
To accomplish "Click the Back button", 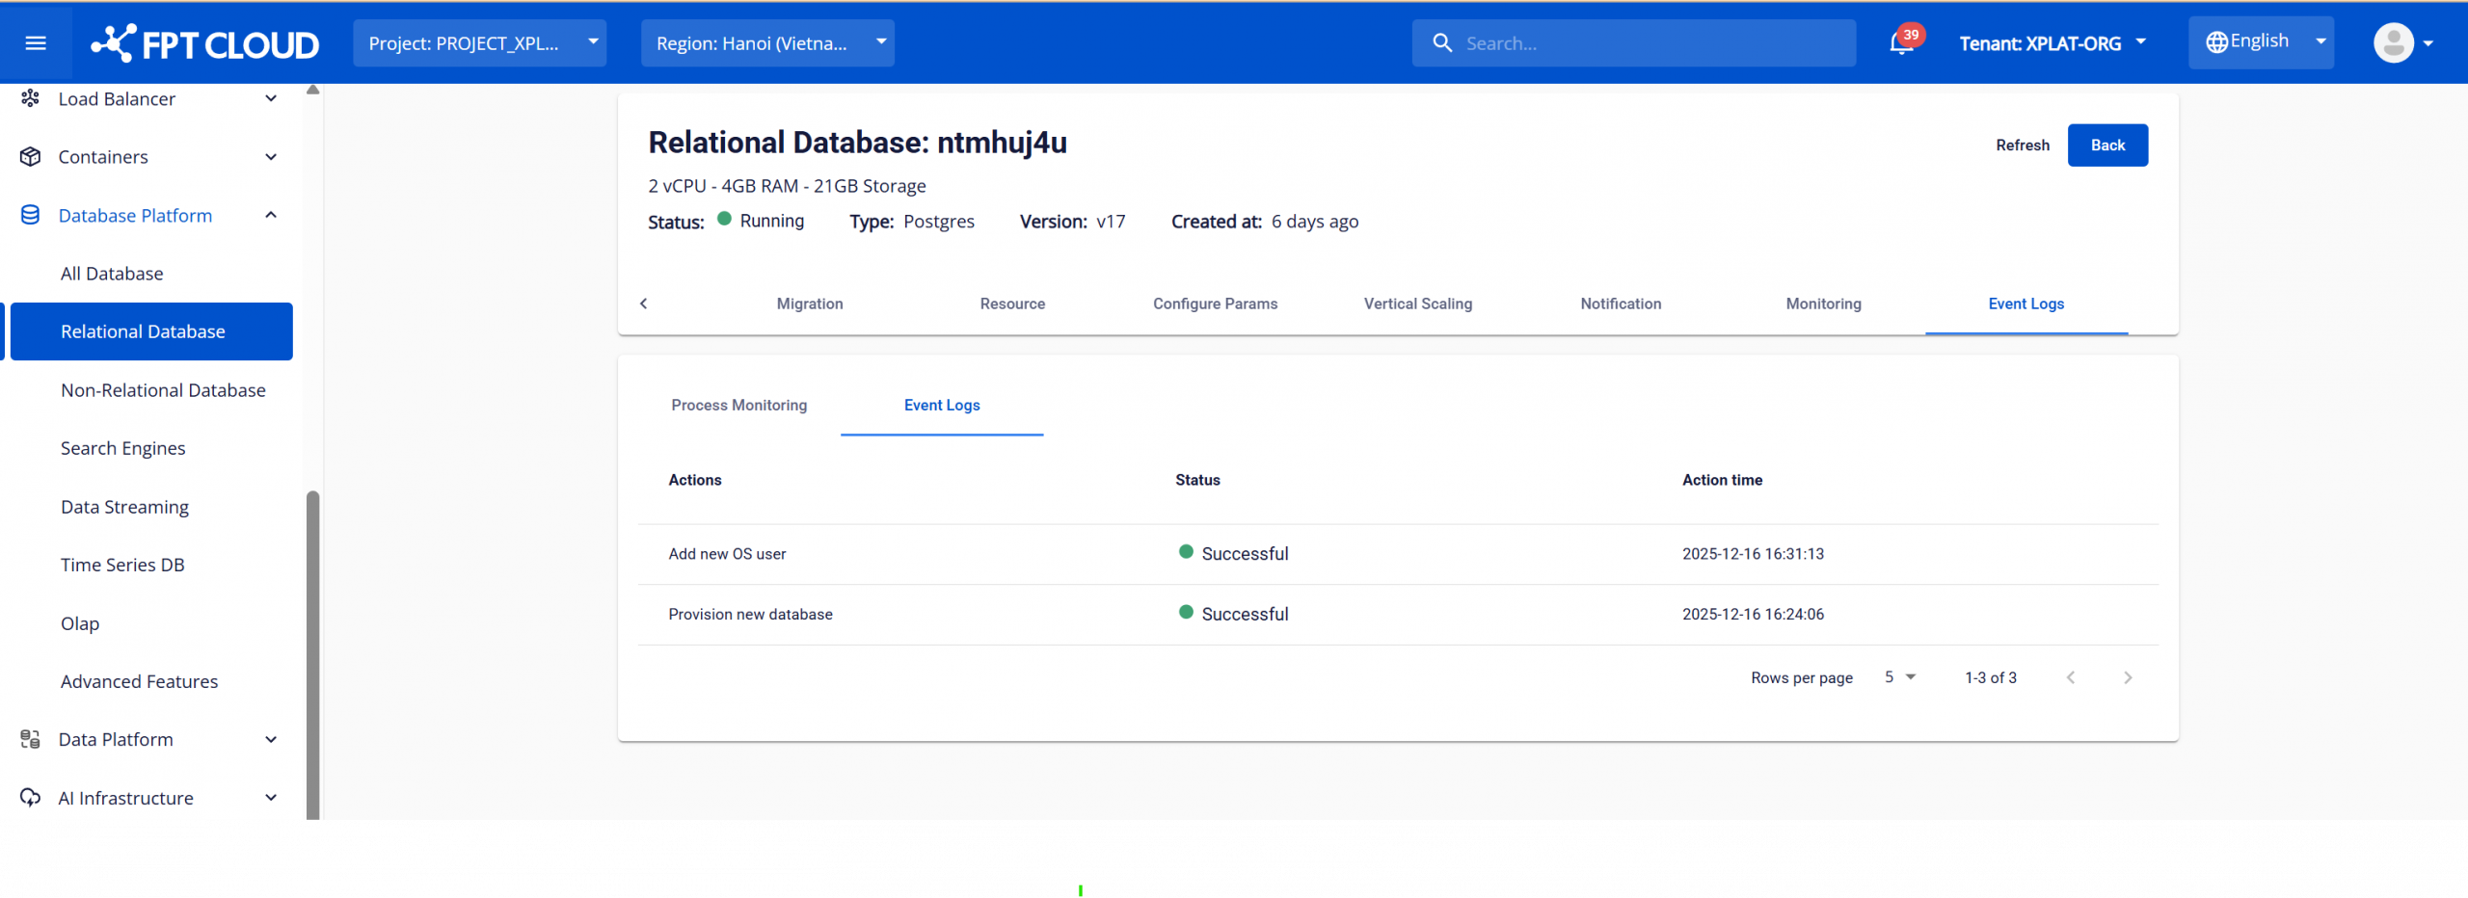I will (2106, 145).
